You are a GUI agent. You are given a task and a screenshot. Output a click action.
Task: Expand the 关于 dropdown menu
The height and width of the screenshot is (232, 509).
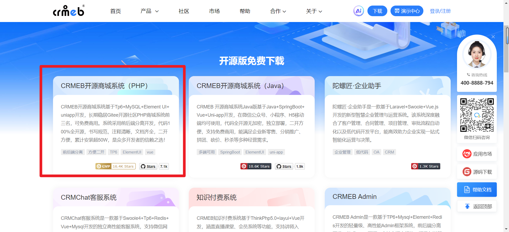click(314, 11)
